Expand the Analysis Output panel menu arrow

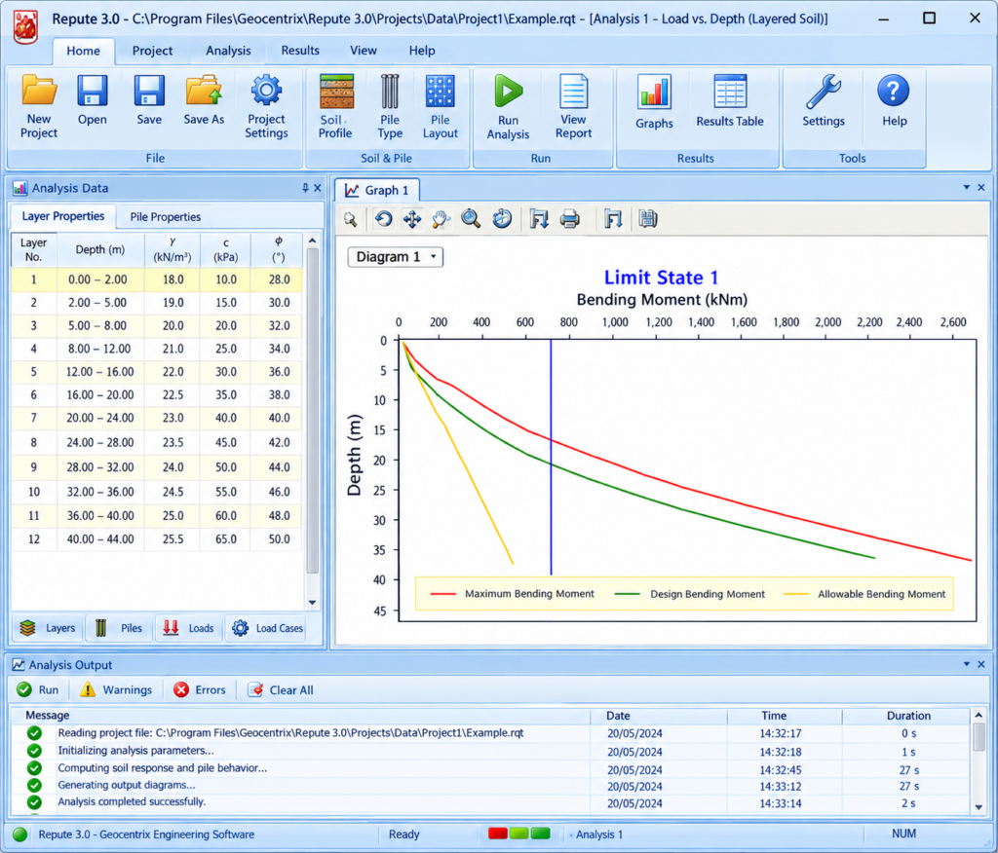pos(966,664)
